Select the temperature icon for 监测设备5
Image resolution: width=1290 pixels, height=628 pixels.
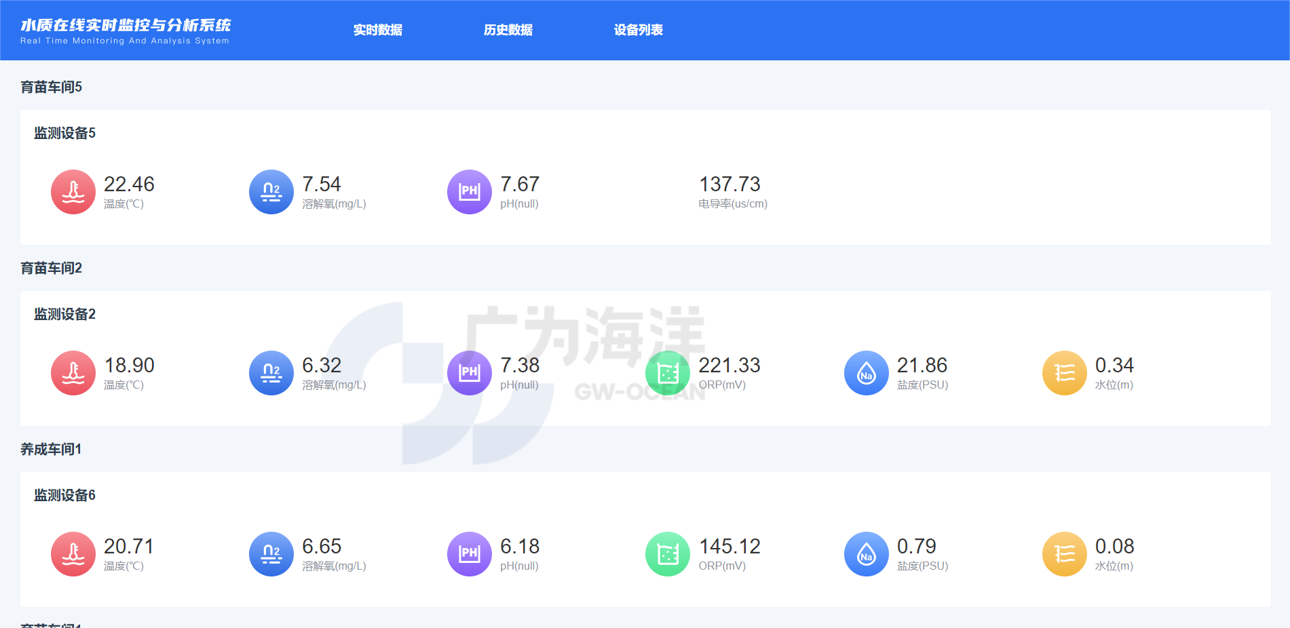(73, 192)
